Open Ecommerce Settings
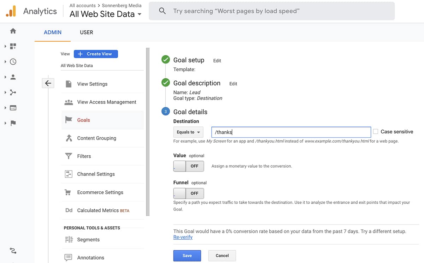This screenshot has height=263, width=424. click(x=100, y=192)
